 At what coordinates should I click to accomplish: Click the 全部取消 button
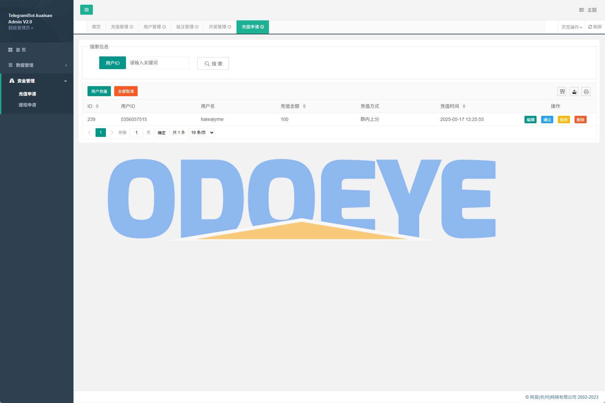tap(126, 91)
